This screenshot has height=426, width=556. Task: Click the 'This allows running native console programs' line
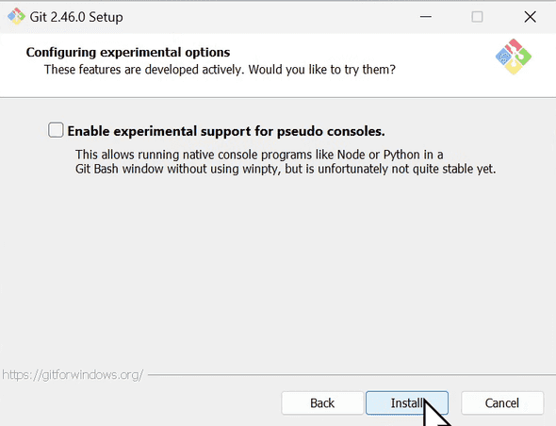259,155
